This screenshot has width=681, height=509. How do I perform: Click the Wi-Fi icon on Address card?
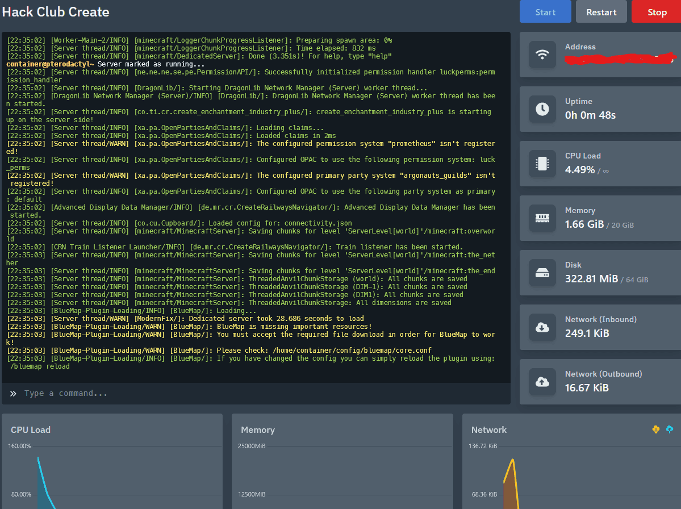(542, 55)
